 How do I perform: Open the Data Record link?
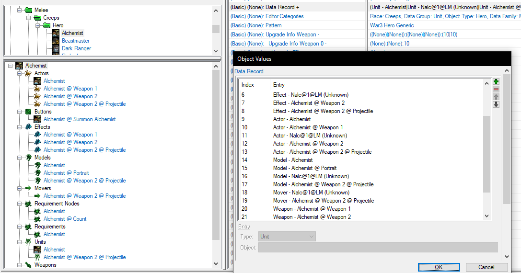coord(249,71)
